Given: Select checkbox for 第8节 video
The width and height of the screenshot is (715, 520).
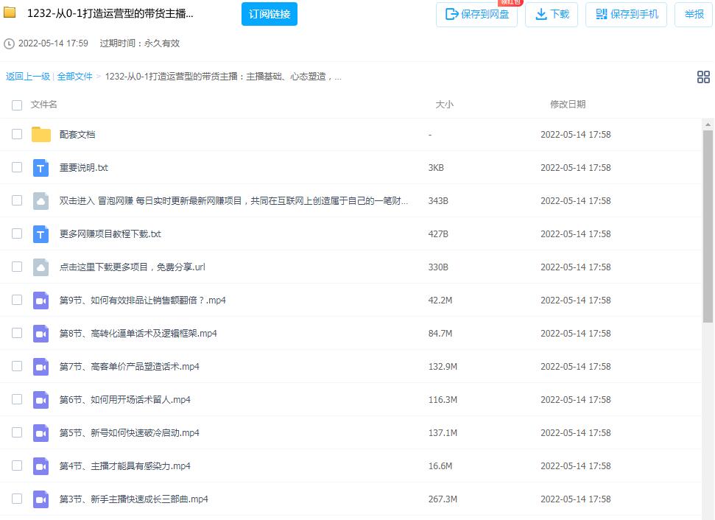Looking at the screenshot, I should pyautogui.click(x=17, y=333).
